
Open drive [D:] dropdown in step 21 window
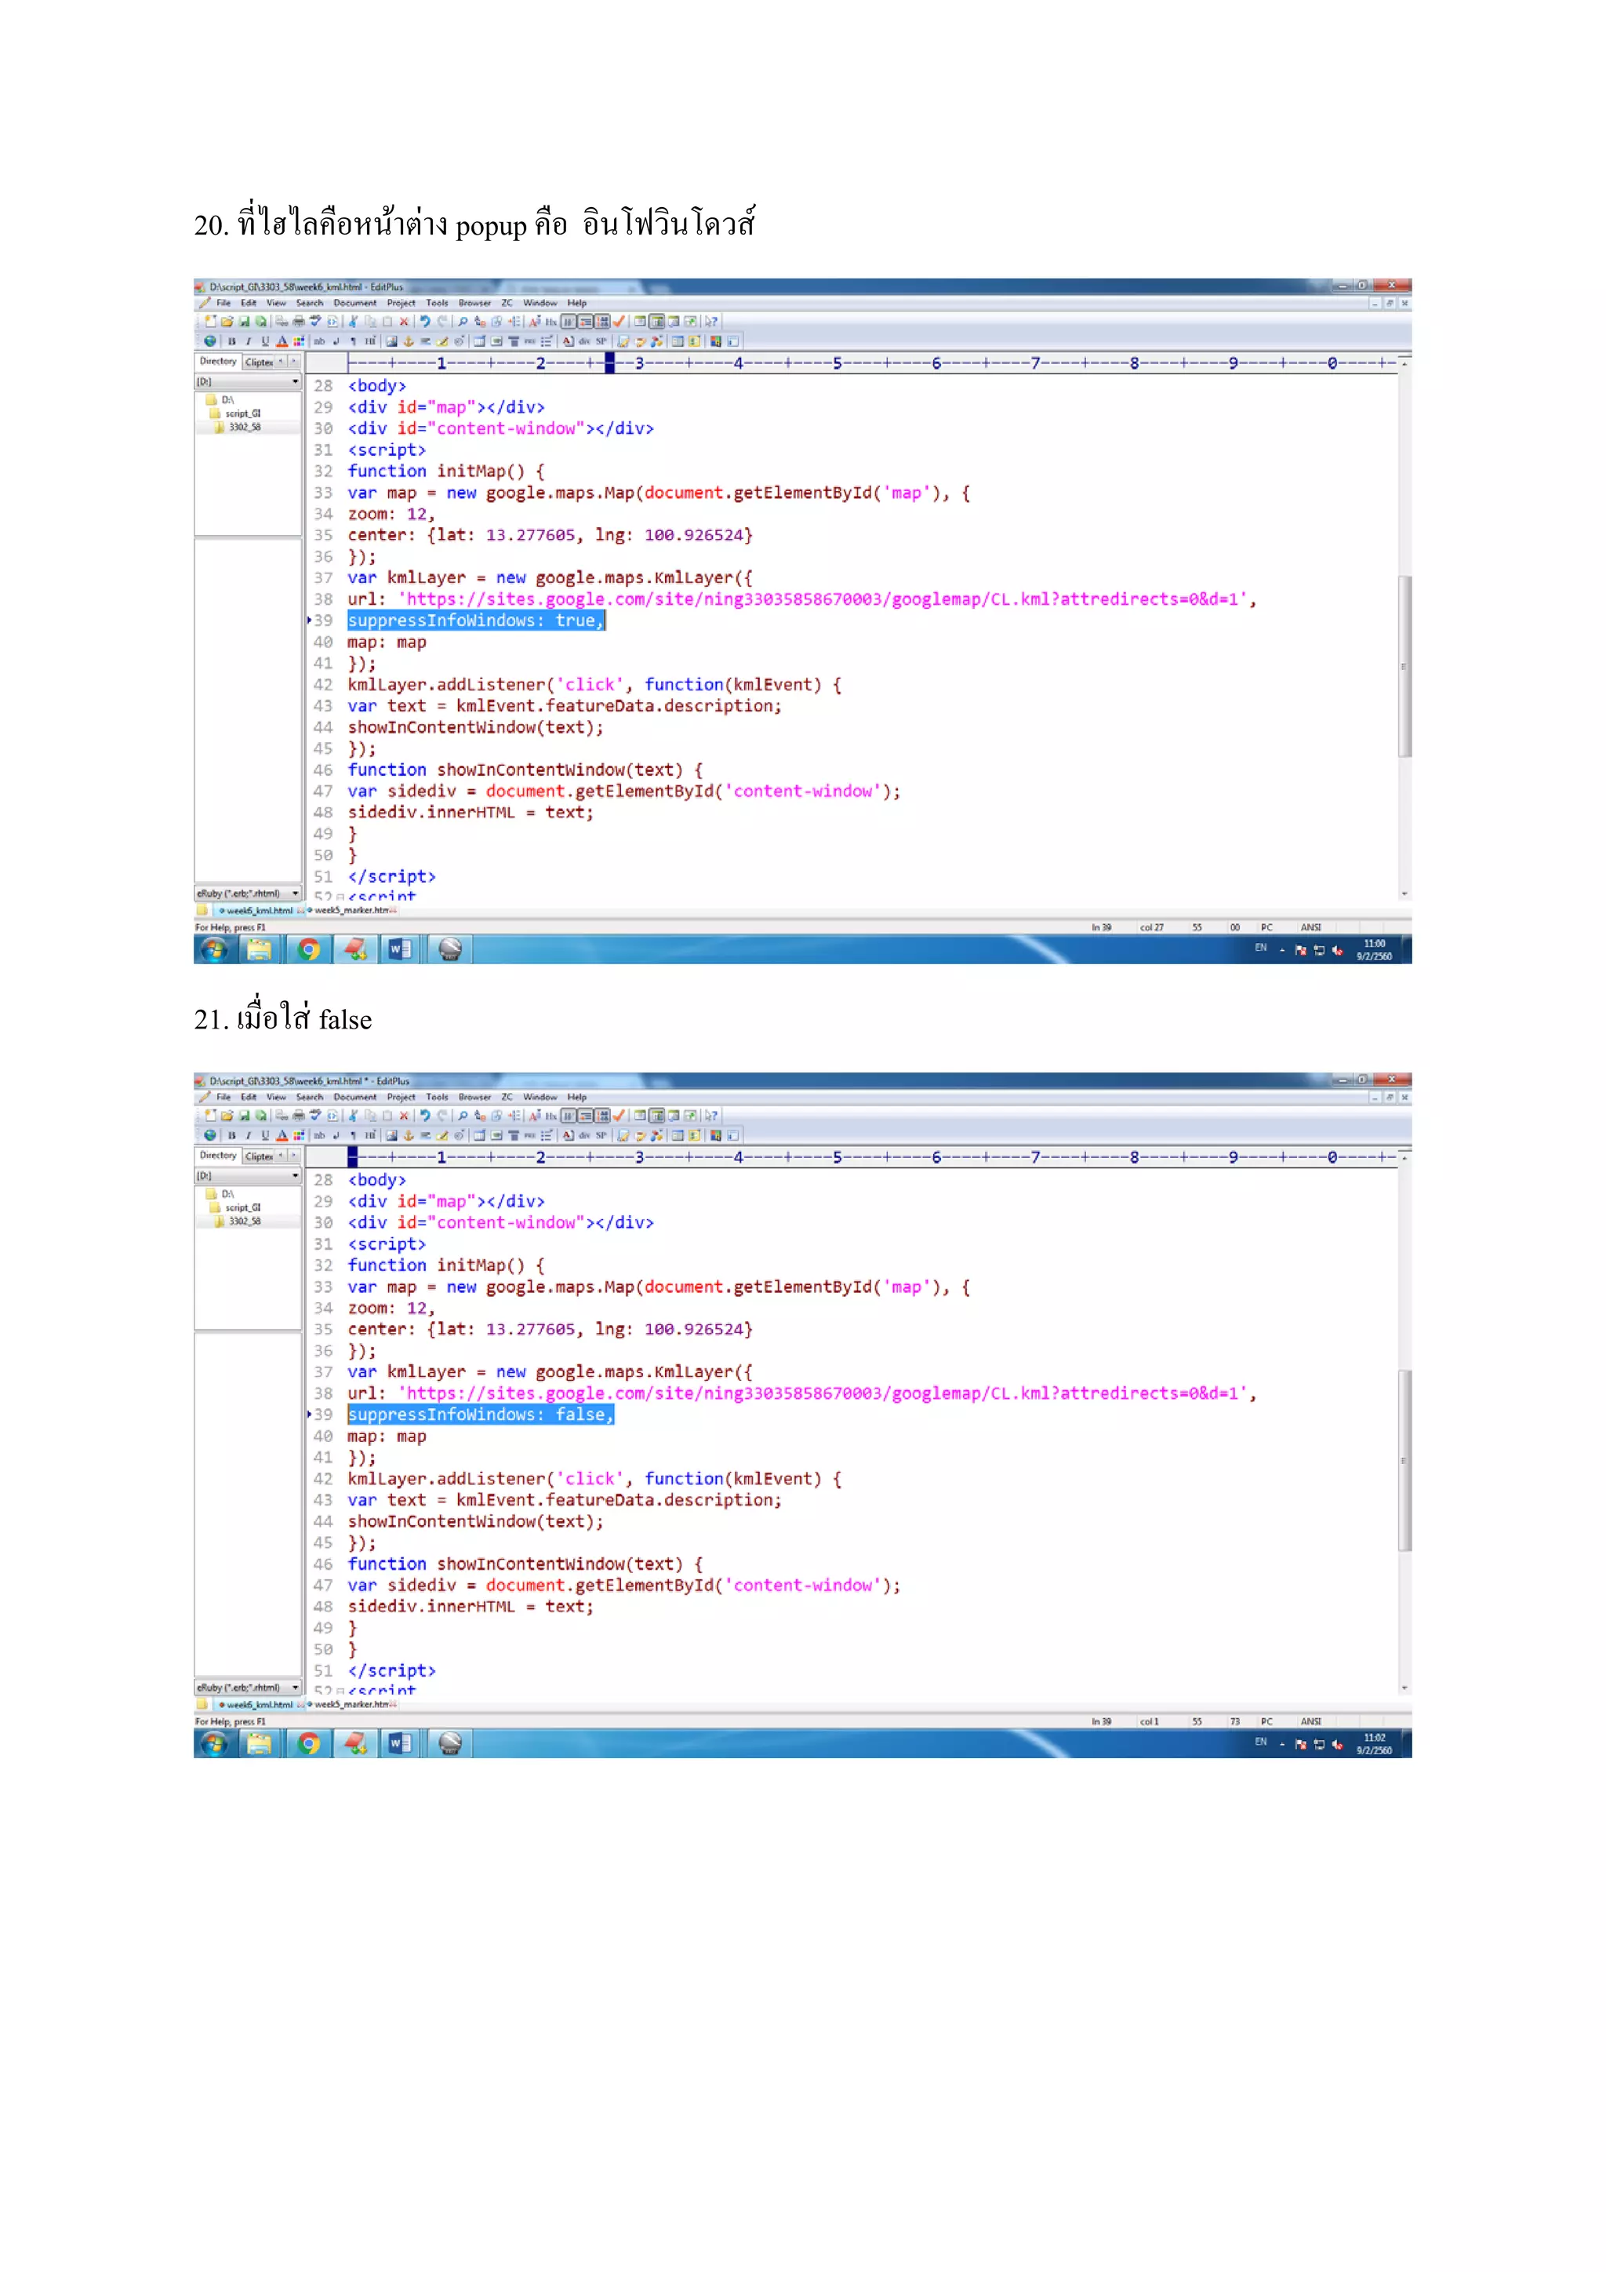[x=249, y=1175]
